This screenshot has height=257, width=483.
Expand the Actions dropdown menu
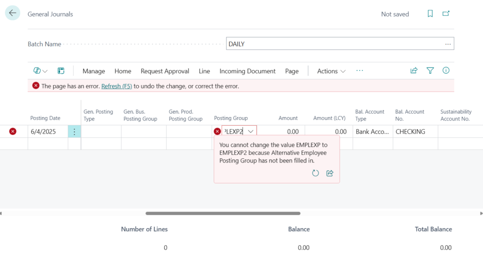pyautogui.click(x=331, y=71)
